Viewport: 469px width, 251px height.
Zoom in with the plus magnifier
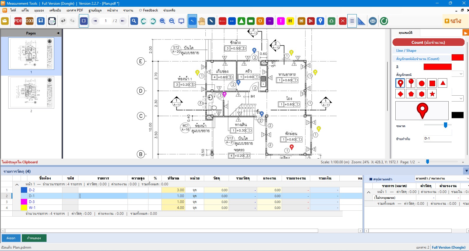pos(162,21)
